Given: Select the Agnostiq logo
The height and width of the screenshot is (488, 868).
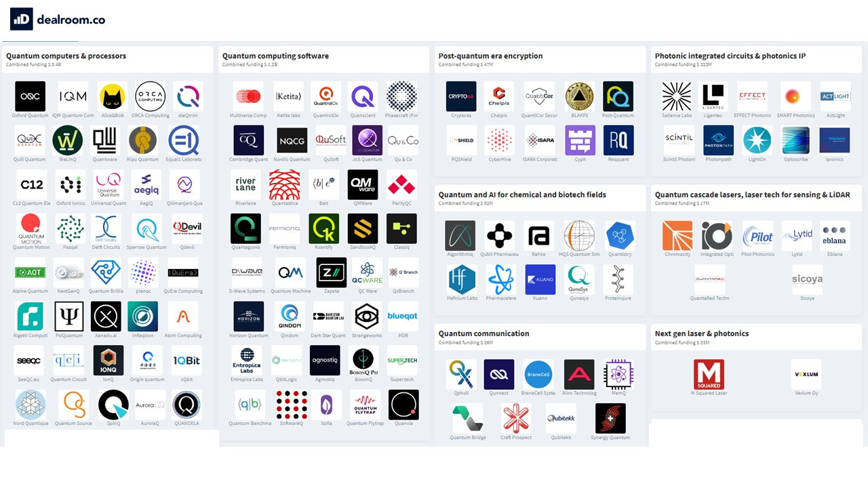Looking at the screenshot, I should tap(325, 361).
